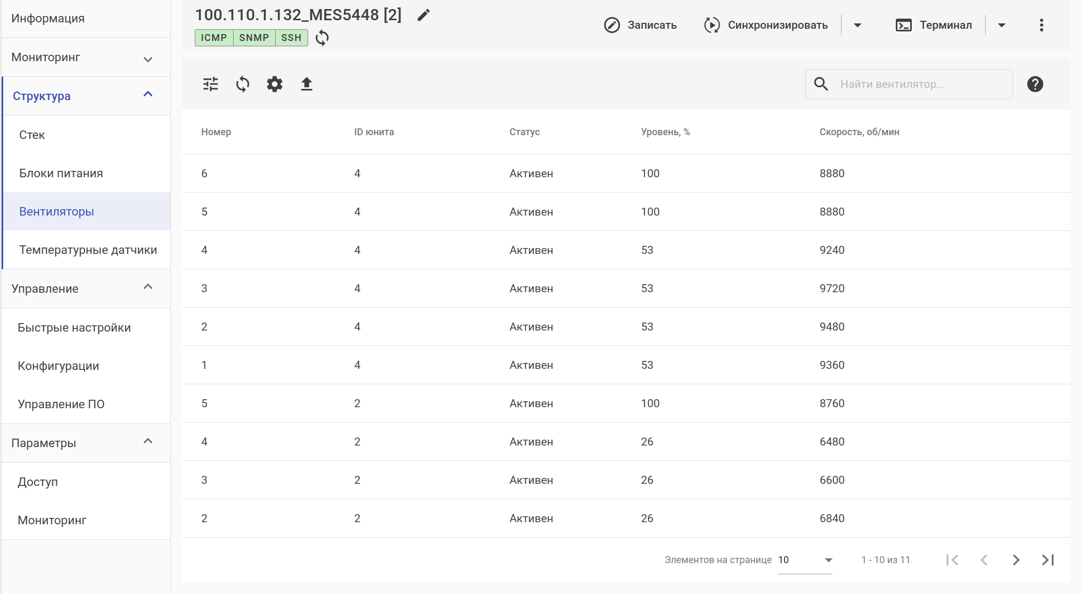The image size is (1081, 594).
Task: Open the filter sliders icon in toolbar
Action: (x=211, y=84)
